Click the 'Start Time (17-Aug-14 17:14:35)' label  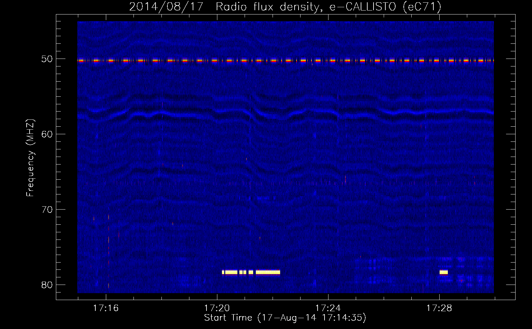tap(285, 318)
